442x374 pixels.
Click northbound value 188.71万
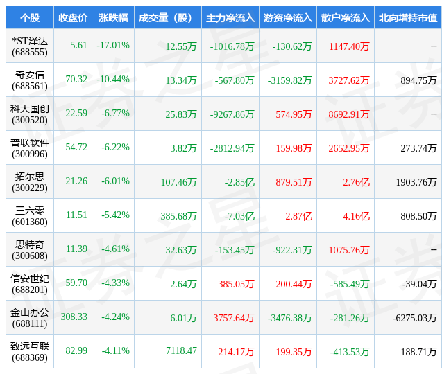[418, 352]
